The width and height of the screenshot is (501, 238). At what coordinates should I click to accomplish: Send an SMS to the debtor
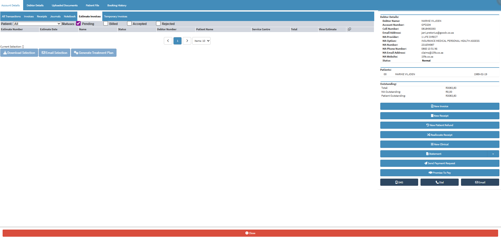pos(399,182)
